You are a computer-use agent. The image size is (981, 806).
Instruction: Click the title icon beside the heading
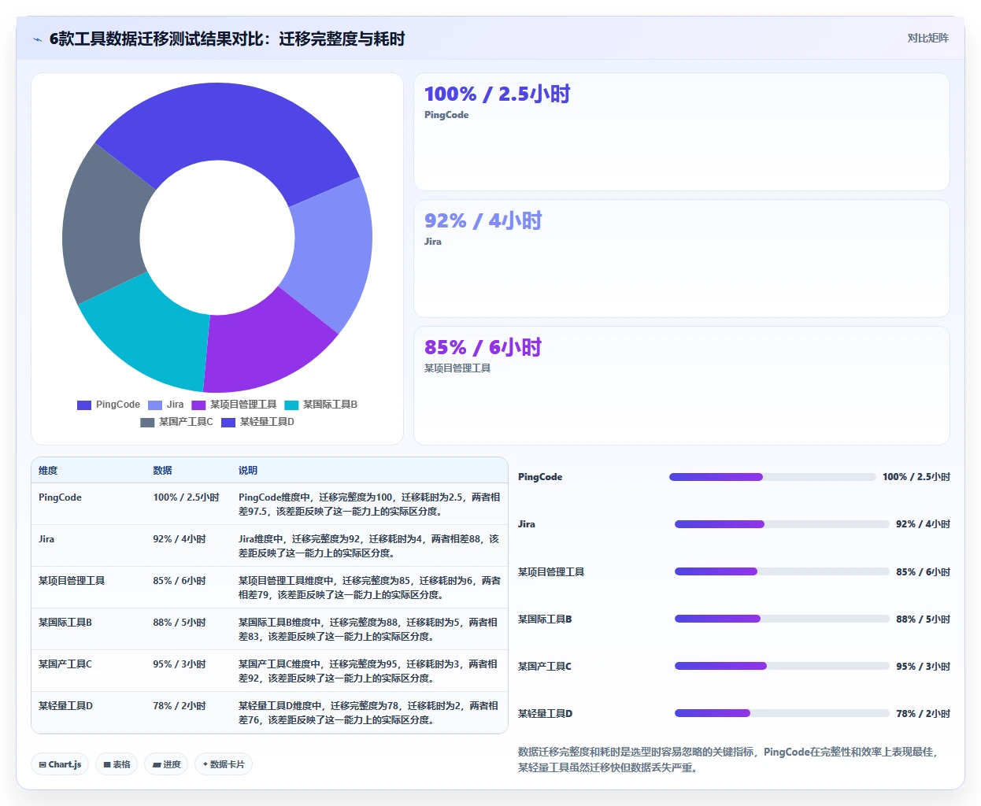37,39
